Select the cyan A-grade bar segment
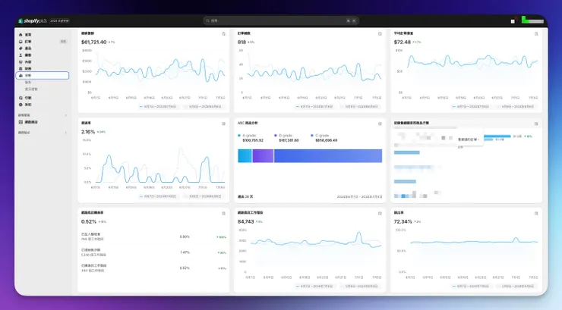Screen dimensions: 562x310 coord(245,156)
